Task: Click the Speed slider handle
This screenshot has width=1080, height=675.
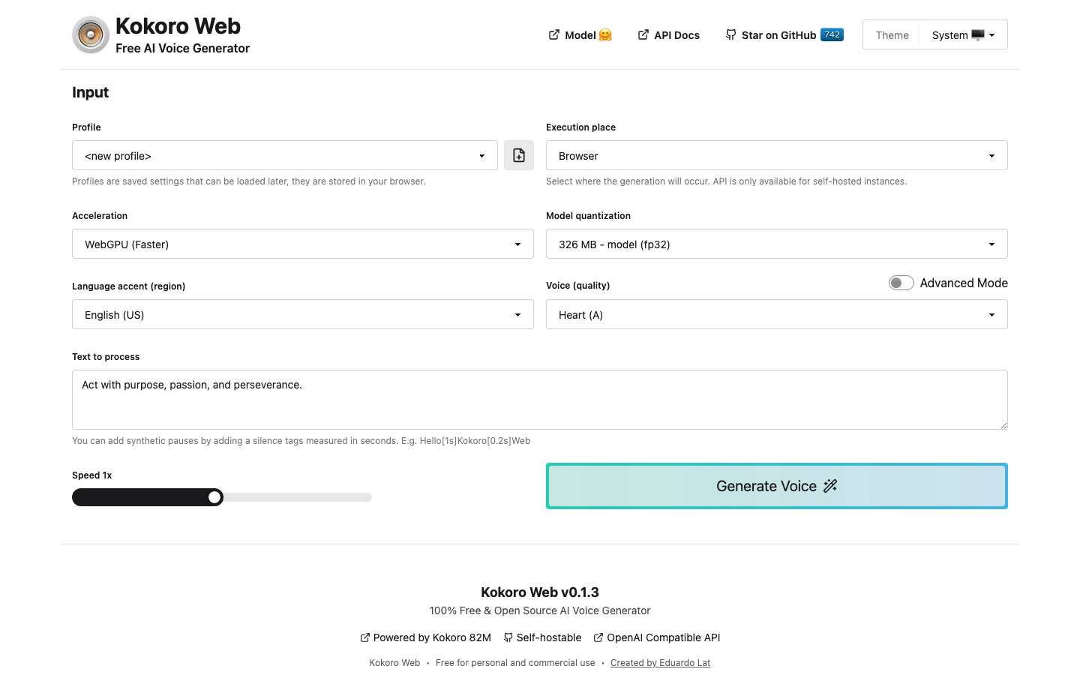Action: [215, 497]
